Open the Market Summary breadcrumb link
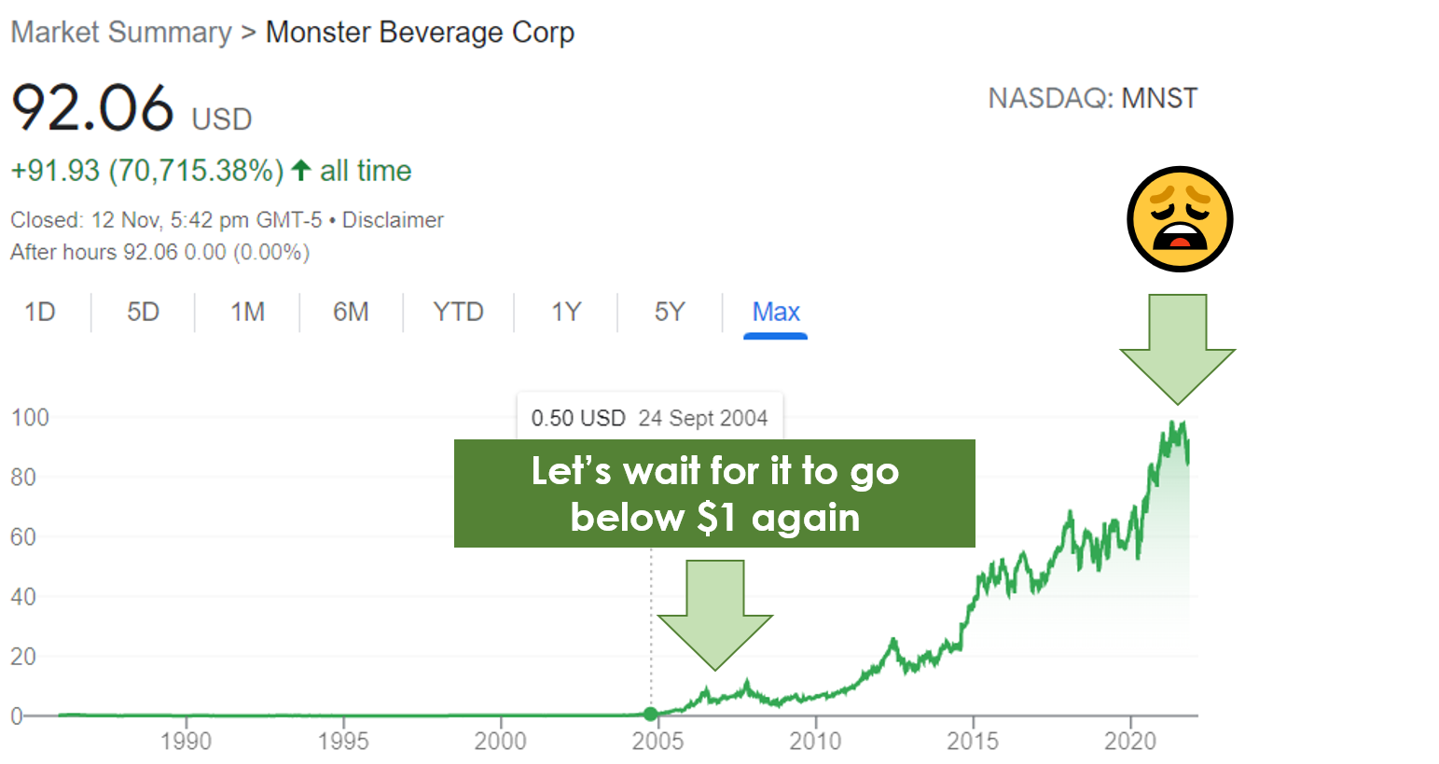The image size is (1439, 764). [121, 33]
